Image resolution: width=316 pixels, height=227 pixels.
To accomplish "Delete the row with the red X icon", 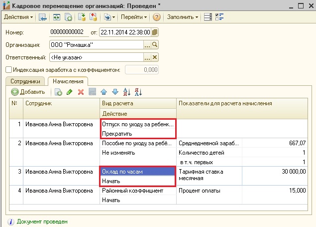I will click(x=81, y=92).
